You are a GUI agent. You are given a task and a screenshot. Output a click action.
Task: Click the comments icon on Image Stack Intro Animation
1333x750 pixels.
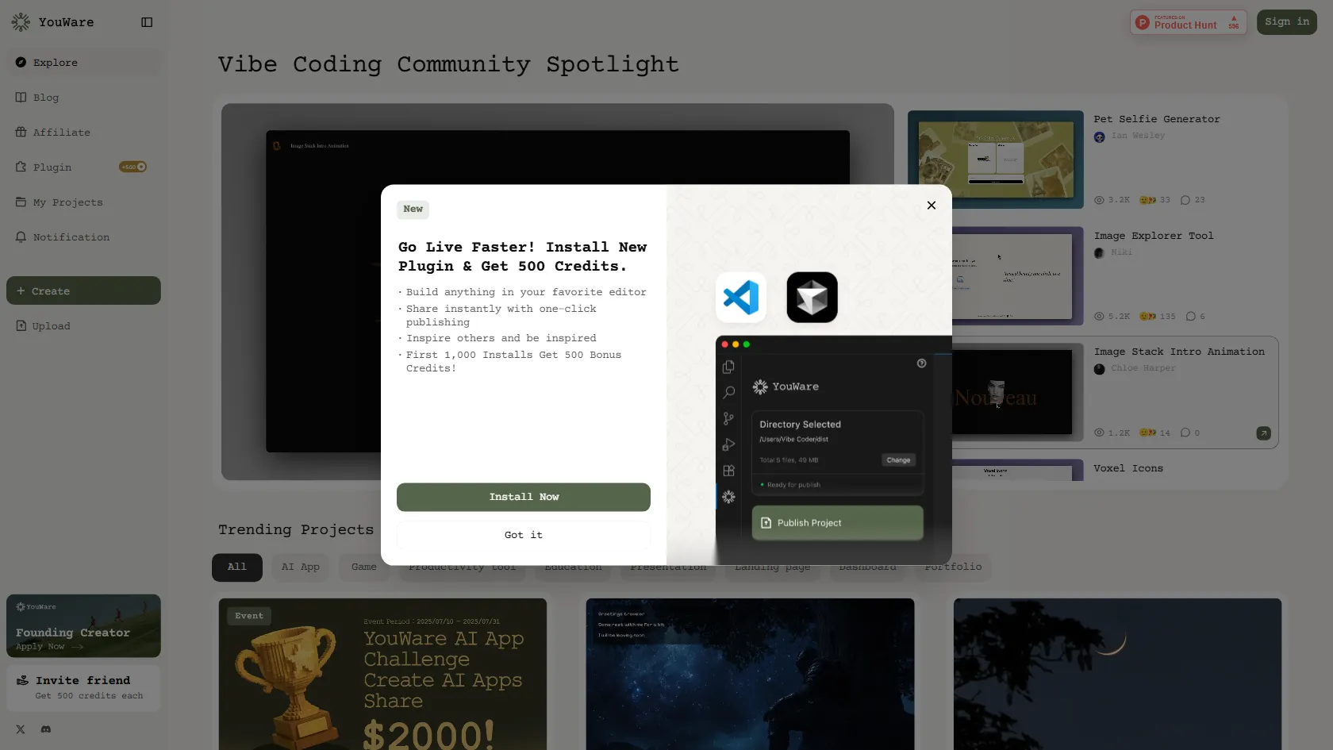click(x=1185, y=433)
